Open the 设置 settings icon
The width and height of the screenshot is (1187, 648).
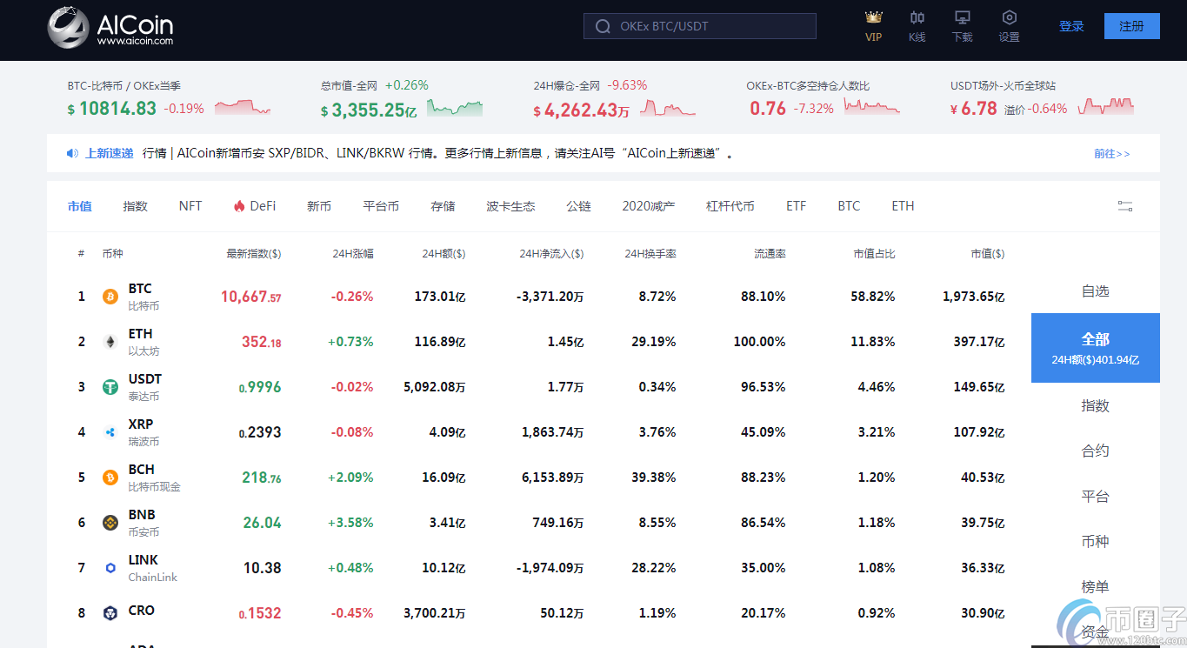coord(1009,17)
